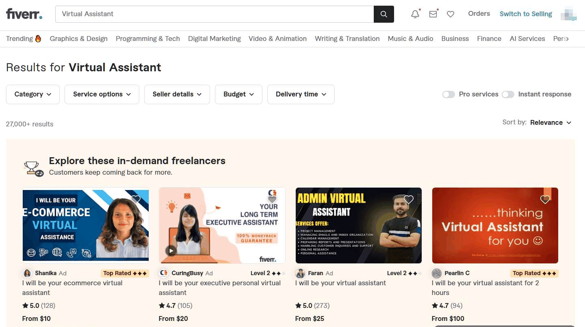585x327 pixels.
Task: Click the "From $10" price
Action: pyautogui.click(x=37, y=318)
